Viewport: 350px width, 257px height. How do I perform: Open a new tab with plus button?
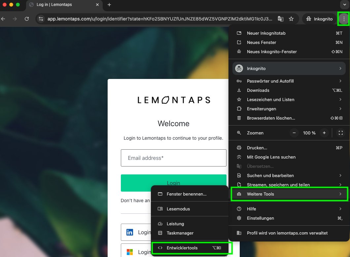tap(109, 5)
